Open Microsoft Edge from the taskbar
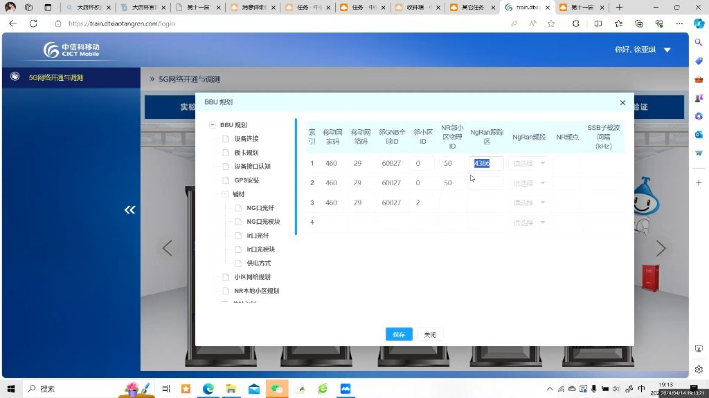The width and height of the screenshot is (709, 398). pyautogui.click(x=208, y=388)
